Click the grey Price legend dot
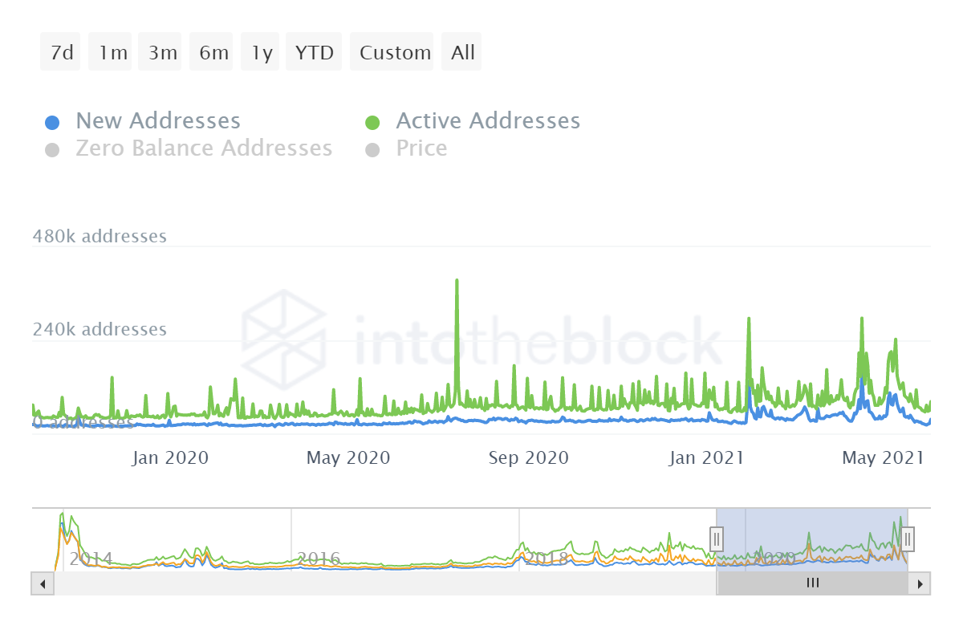 (372, 150)
